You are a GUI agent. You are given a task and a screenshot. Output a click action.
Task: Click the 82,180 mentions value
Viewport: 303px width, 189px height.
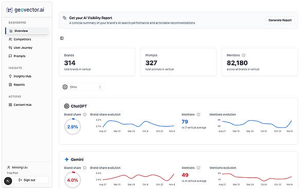[237, 63]
